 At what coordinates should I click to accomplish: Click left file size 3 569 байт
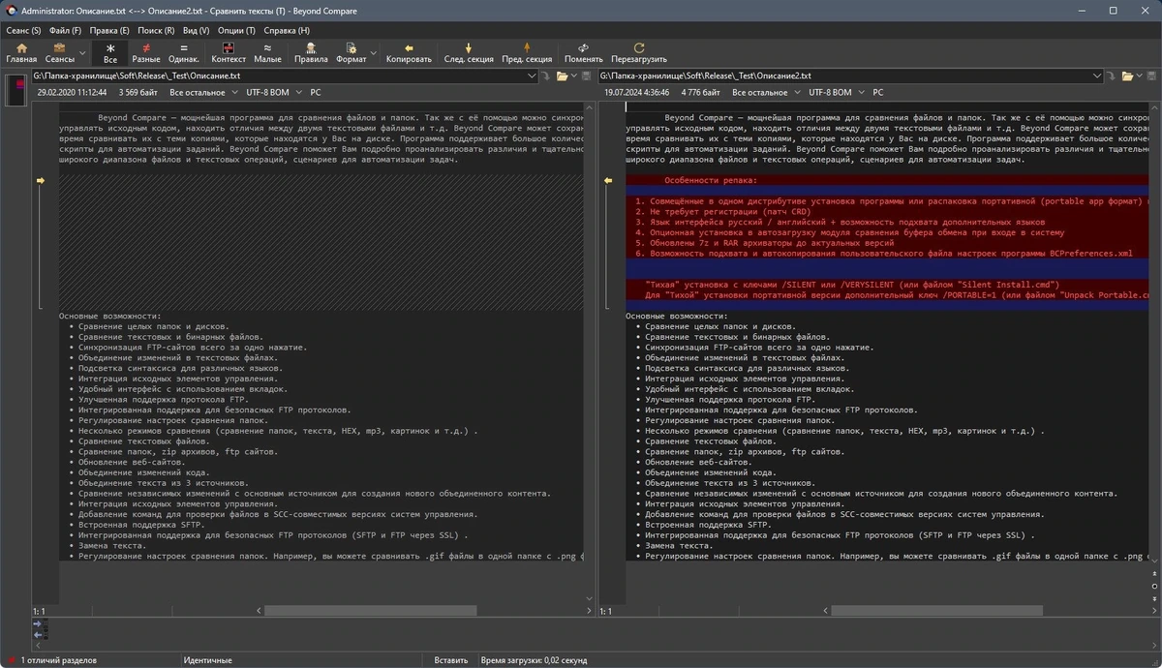click(x=138, y=93)
